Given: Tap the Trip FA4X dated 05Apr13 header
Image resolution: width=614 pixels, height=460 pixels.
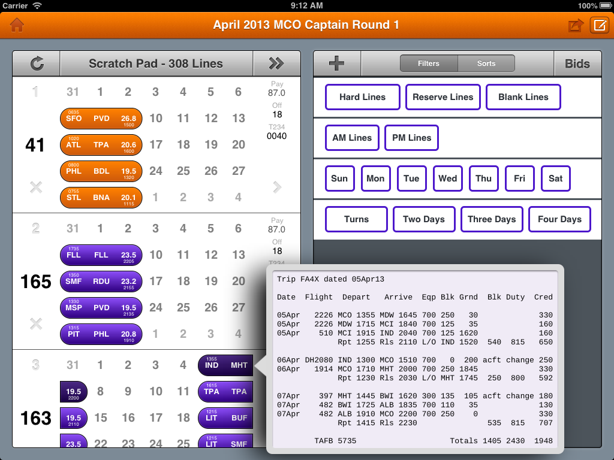Looking at the screenshot, I should (x=330, y=279).
